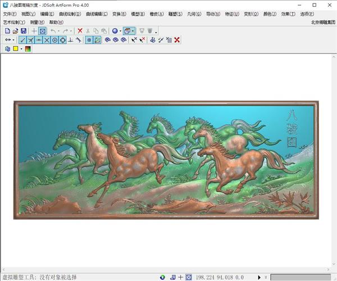The height and width of the screenshot is (281, 337).
Task: Click the arrow icon with the red cross
Action: 142,40
